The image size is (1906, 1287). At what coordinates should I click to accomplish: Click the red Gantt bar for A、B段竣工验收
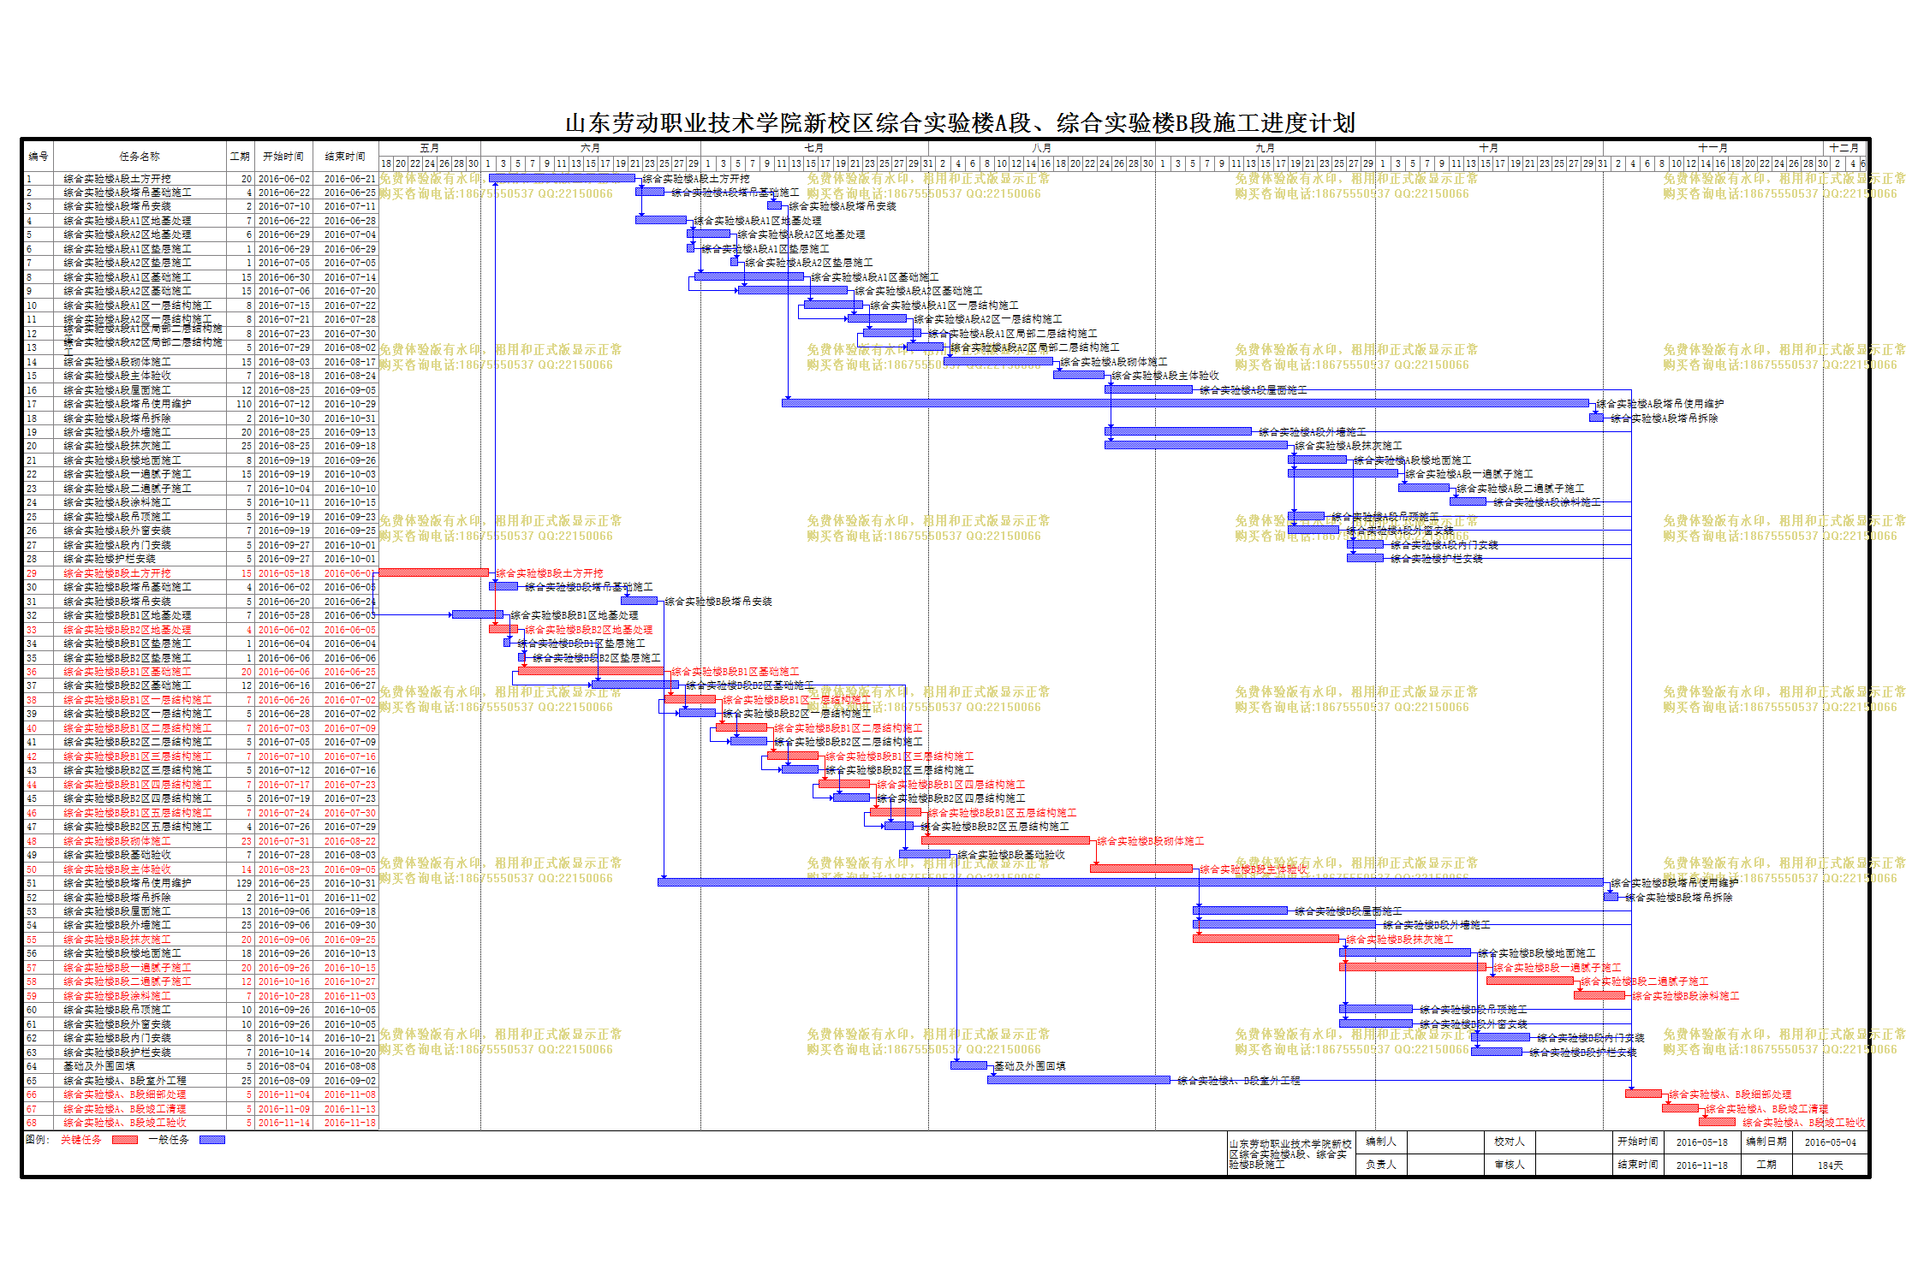tap(1717, 1122)
